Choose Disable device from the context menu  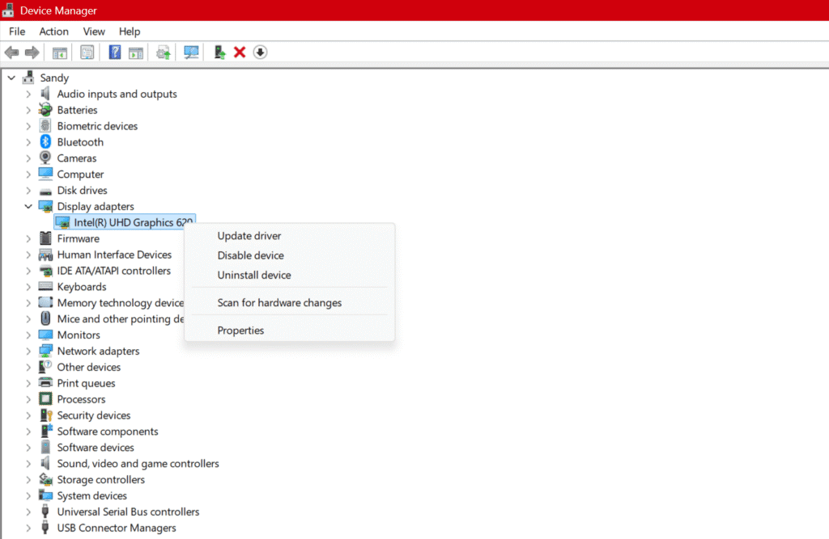pyautogui.click(x=251, y=255)
